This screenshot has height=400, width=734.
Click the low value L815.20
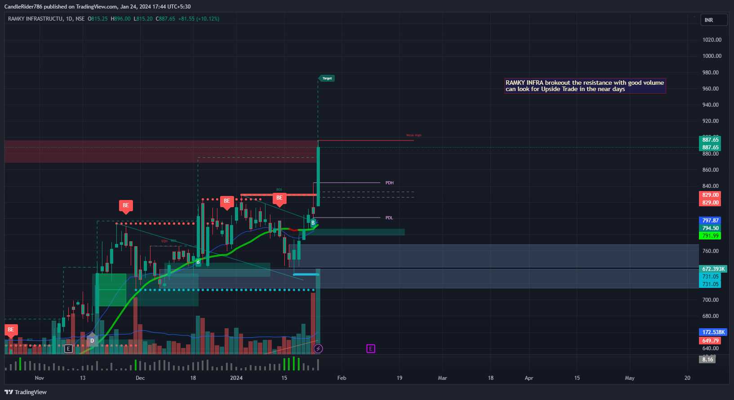coord(143,19)
